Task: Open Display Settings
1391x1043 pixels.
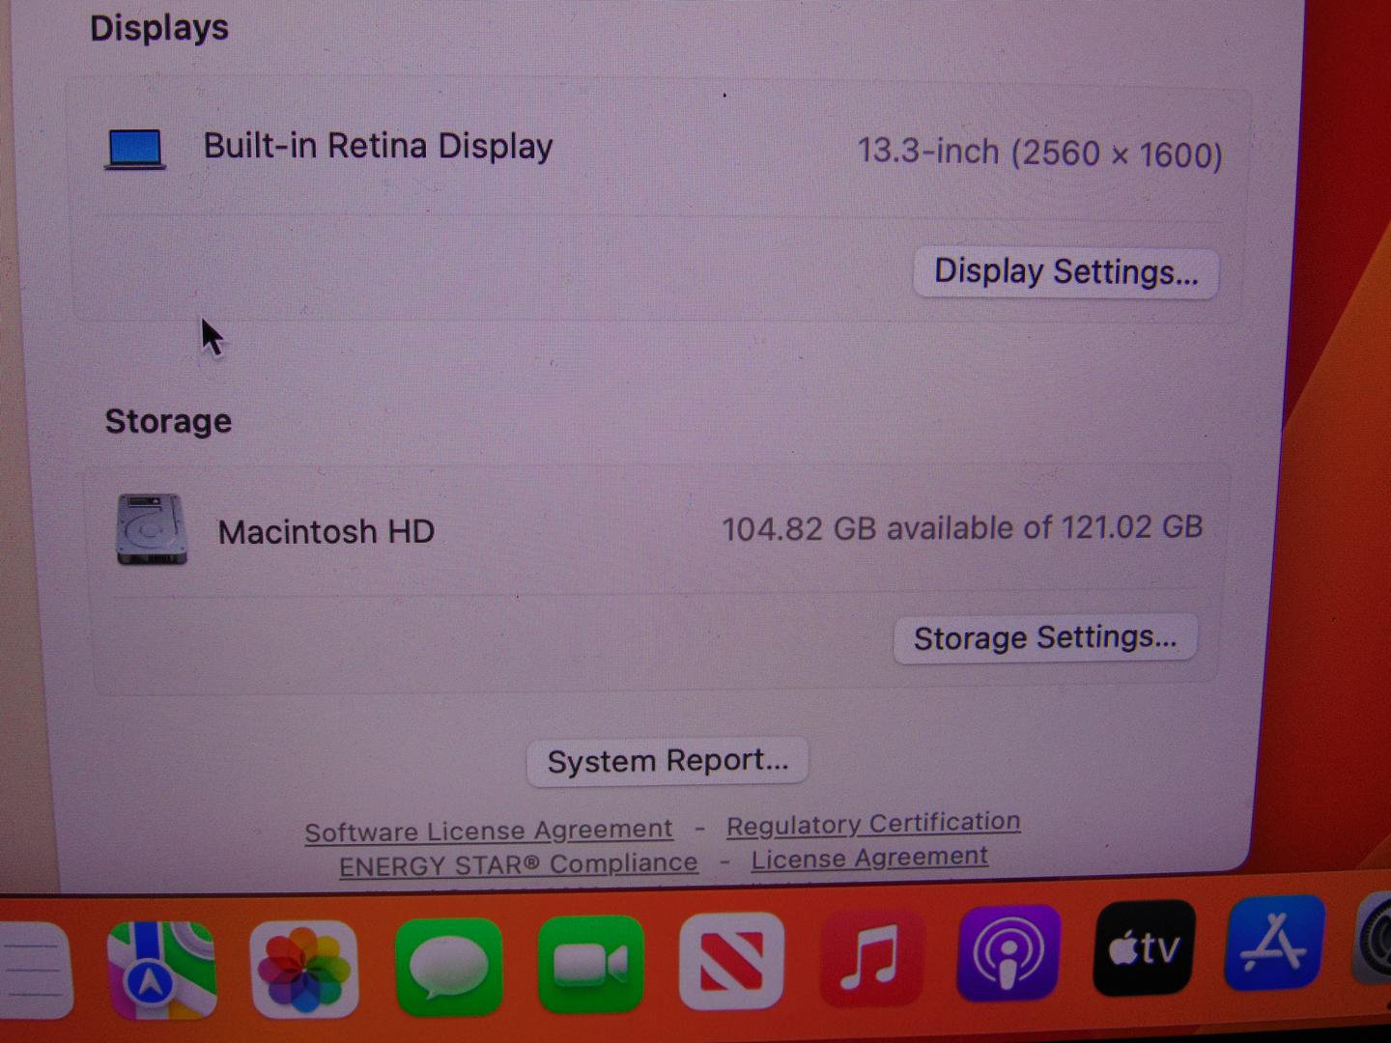Action: [x=1065, y=272]
